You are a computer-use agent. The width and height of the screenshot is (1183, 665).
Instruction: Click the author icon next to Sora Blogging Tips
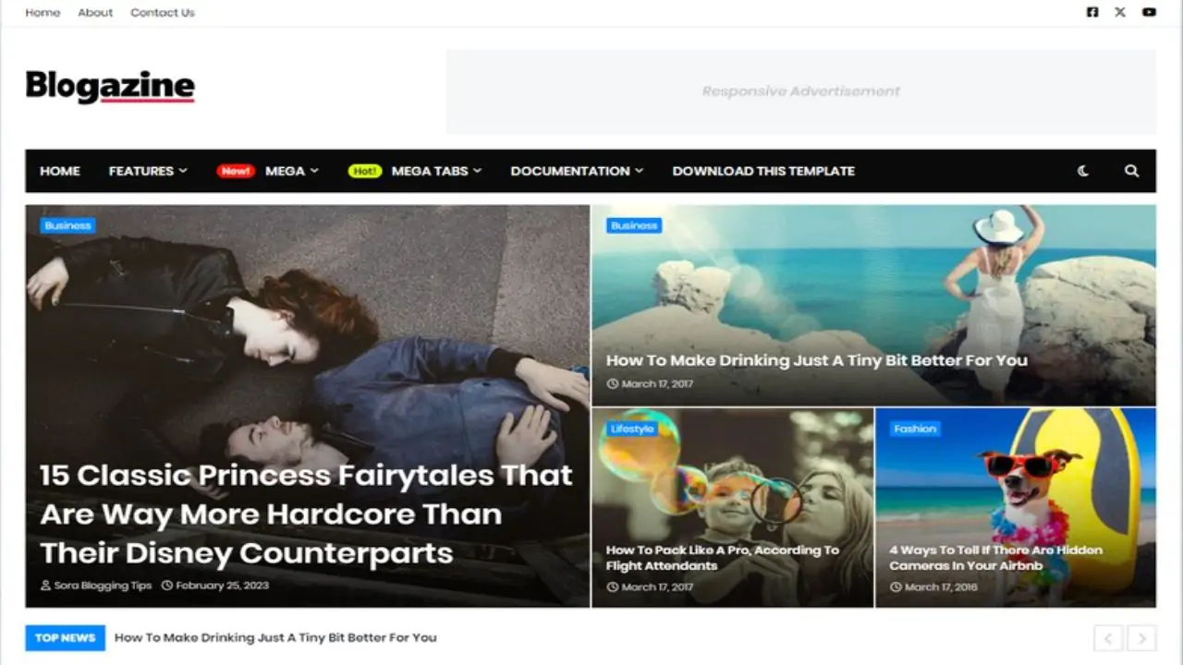45,585
